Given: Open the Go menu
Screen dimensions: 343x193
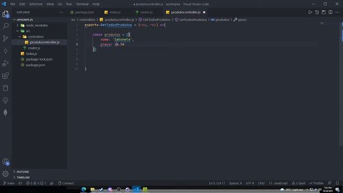Looking at the screenshot, I should tap(60, 4).
